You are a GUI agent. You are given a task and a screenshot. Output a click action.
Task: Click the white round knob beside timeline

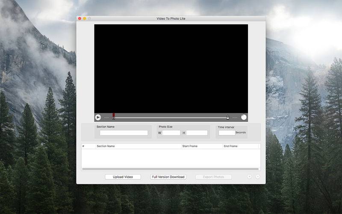tap(244, 117)
